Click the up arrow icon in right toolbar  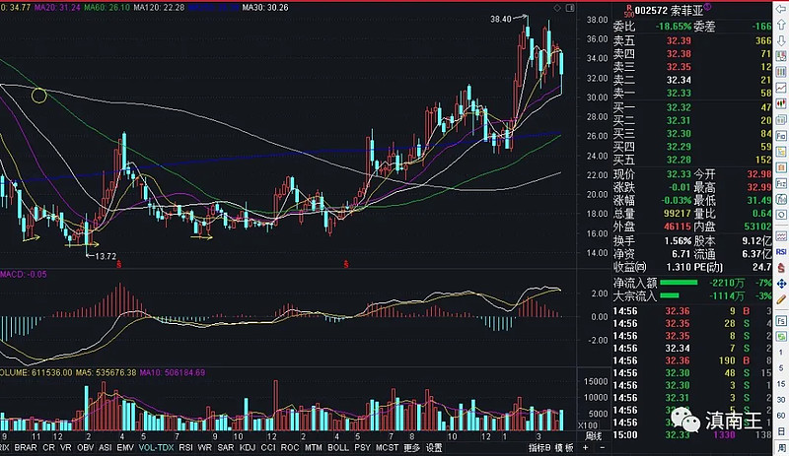(781, 24)
